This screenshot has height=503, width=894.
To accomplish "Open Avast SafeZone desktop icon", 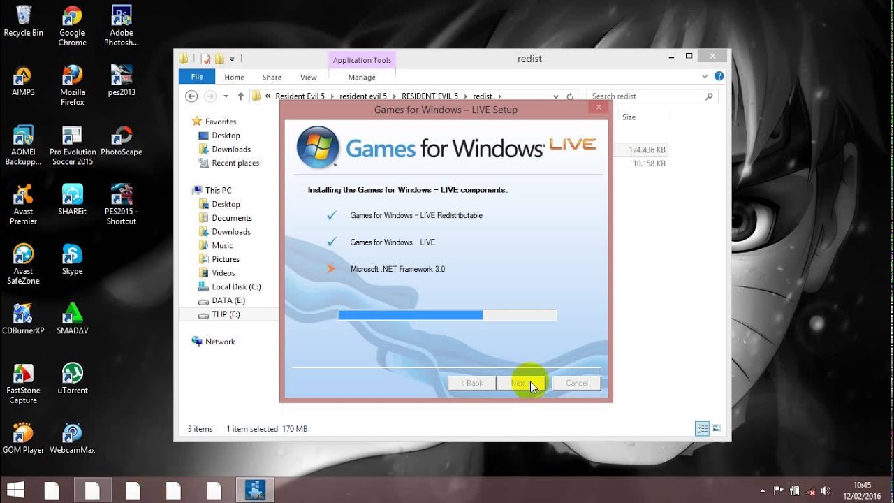I will coord(23,264).
